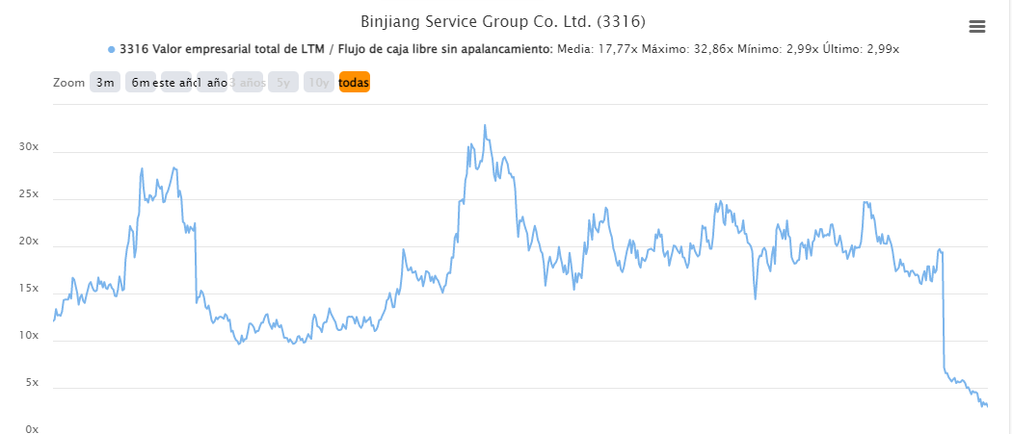Screen dimensions: 1012x434
Task: Choose the '1 año' zoom range
Action: point(212,83)
